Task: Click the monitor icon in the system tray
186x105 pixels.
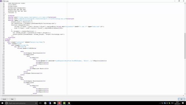Action: (162, 103)
